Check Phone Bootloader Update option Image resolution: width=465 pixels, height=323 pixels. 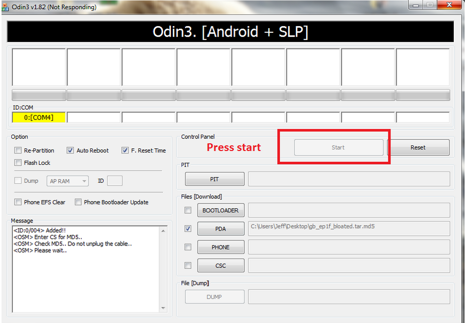[78, 202]
